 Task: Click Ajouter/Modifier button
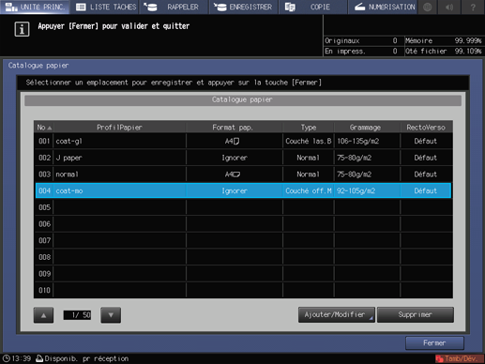pos(337,314)
